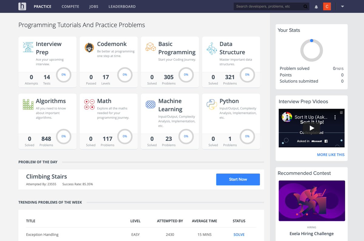The image size is (364, 241).
Task: Click the Codemonk monkey icon
Action: click(x=89, y=48)
